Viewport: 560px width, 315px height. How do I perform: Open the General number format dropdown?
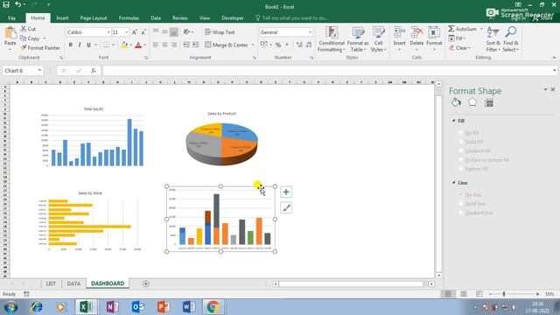(x=310, y=32)
